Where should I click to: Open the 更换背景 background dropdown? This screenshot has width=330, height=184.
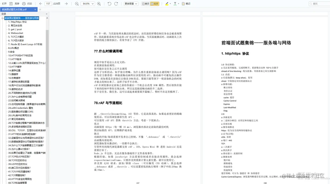tap(131, 4)
